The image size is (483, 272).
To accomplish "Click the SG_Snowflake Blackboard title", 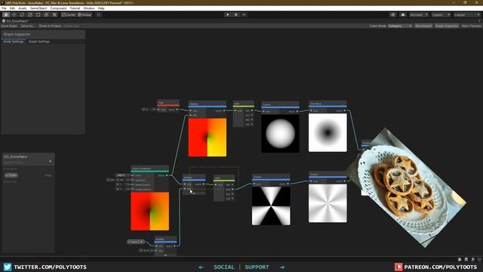I will pyautogui.click(x=16, y=156).
